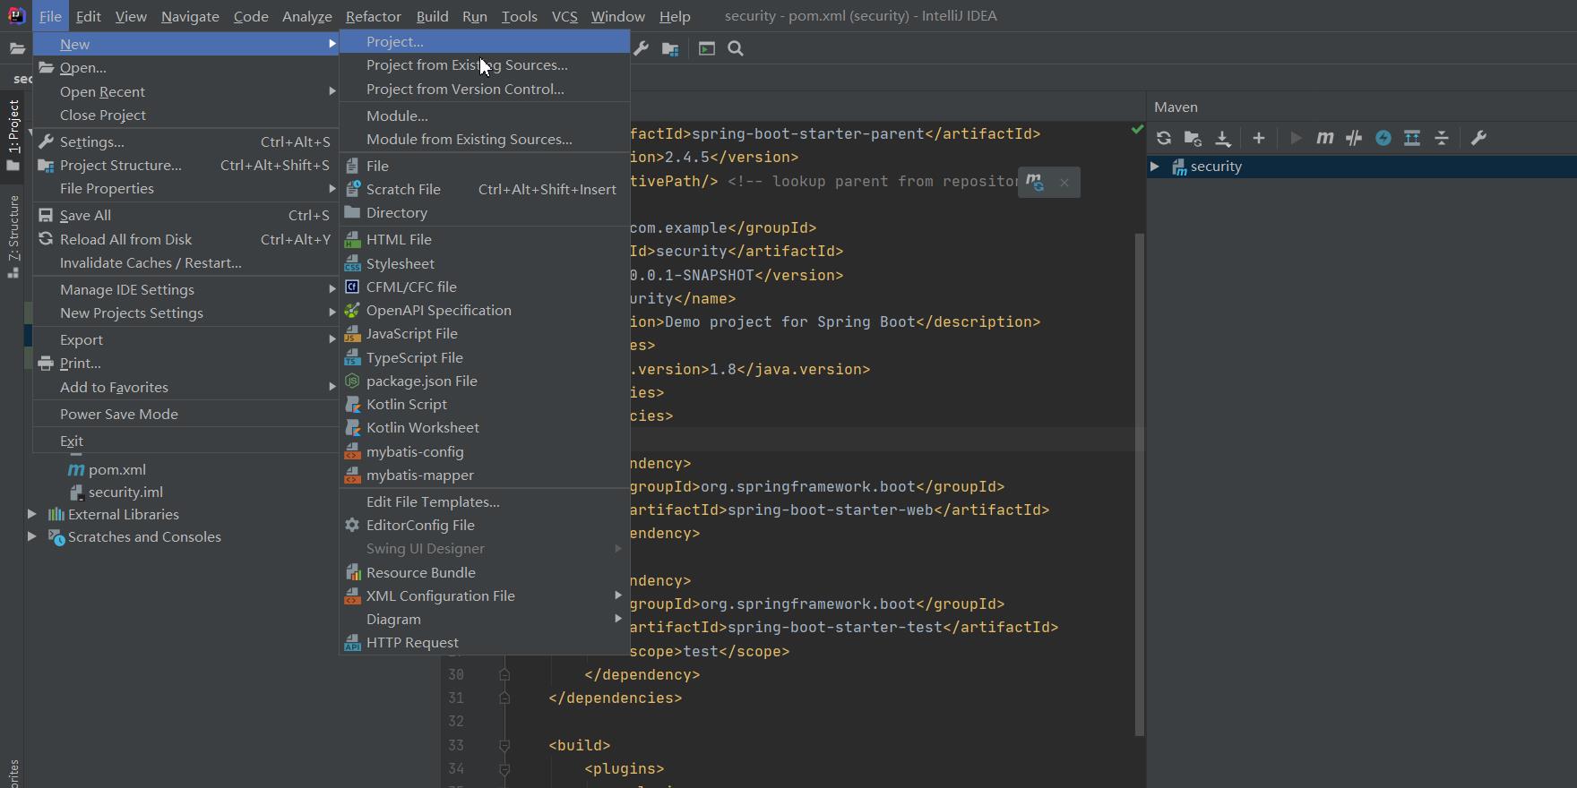
Task: Click Close Project in File menu
Action: click(186, 115)
